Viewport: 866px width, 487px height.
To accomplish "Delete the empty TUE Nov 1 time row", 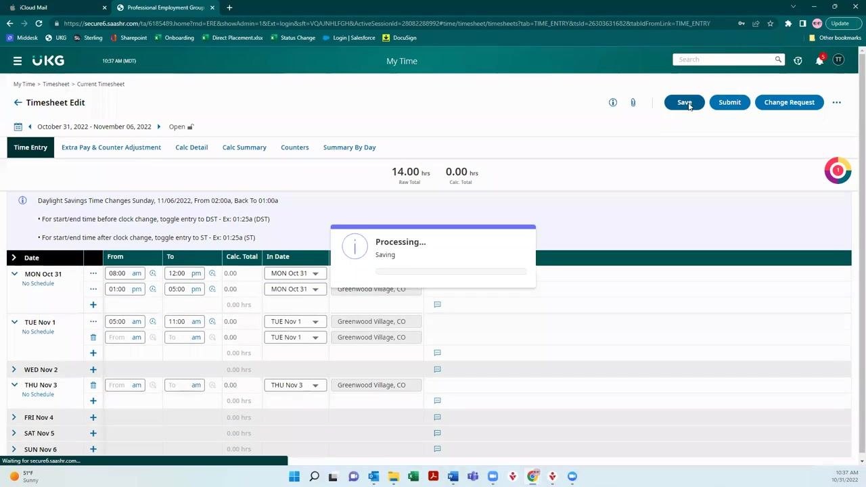I will pyautogui.click(x=93, y=337).
